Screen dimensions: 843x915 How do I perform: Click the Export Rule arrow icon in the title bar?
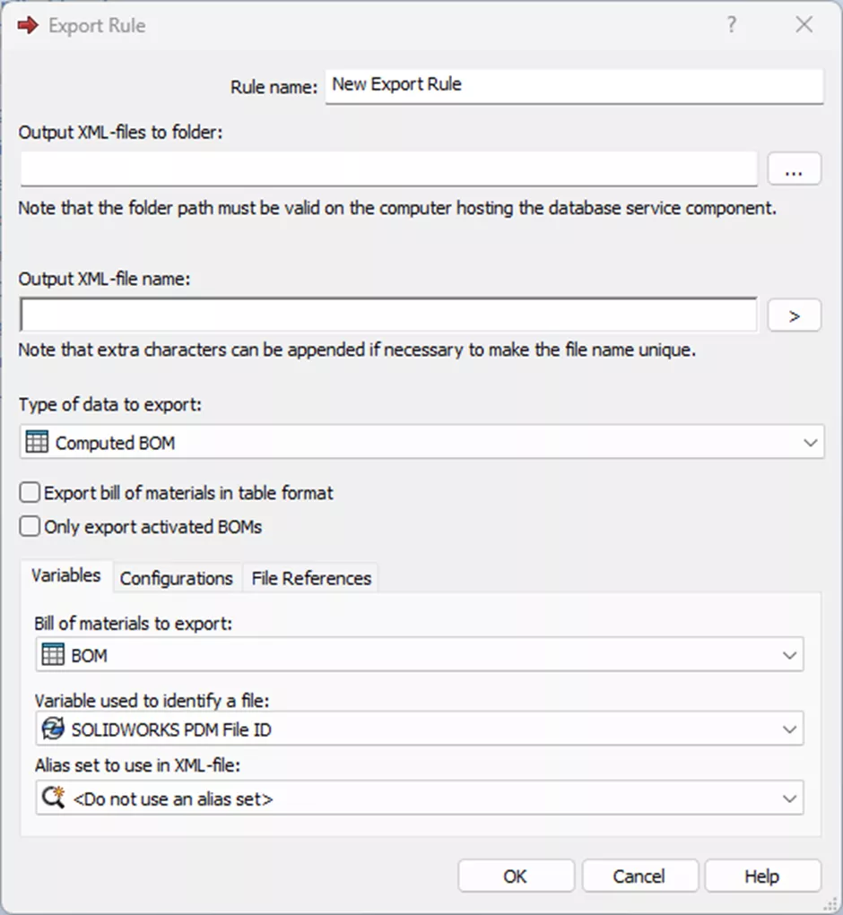pyautogui.click(x=26, y=25)
